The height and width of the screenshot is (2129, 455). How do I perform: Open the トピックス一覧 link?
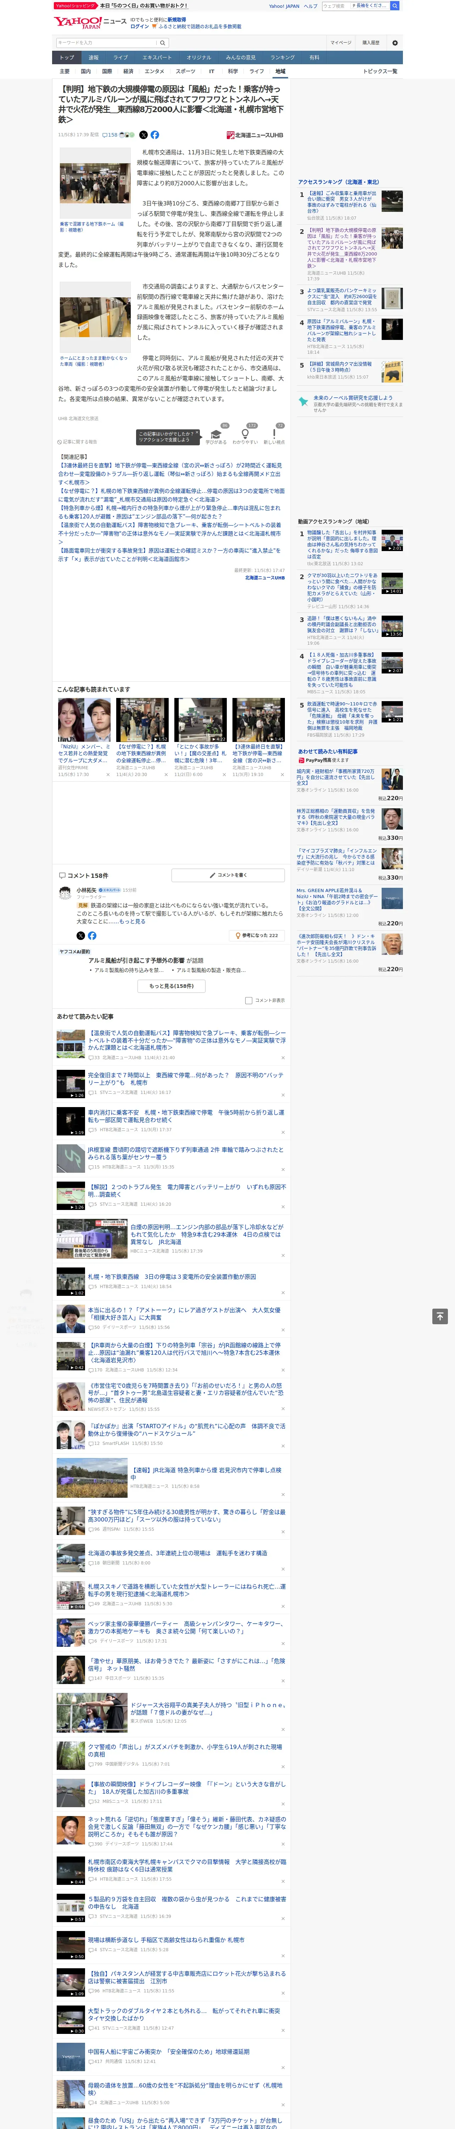point(380,71)
